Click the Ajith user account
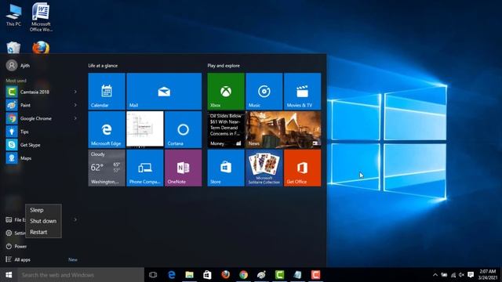This screenshot has height=282, width=502. (18, 66)
